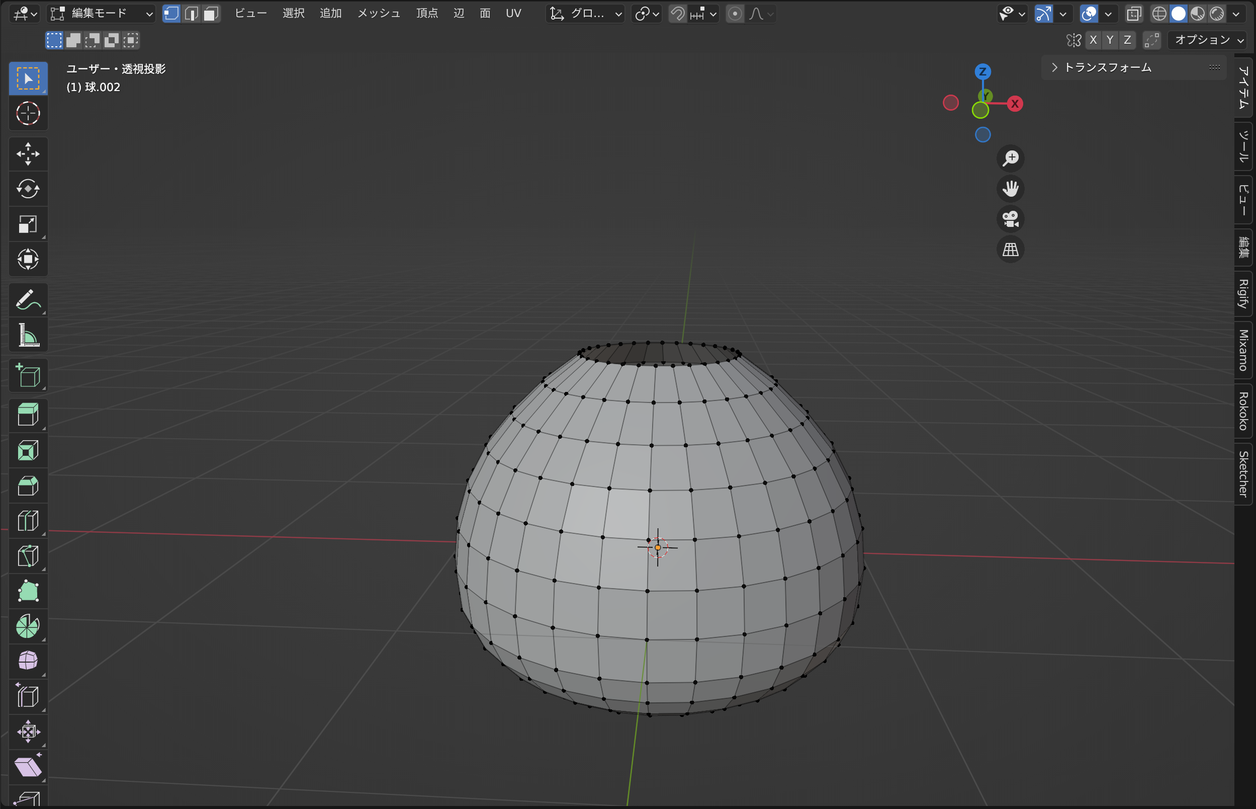The image size is (1256, 809).
Task: Select the Inset Faces tool
Action: point(28,450)
